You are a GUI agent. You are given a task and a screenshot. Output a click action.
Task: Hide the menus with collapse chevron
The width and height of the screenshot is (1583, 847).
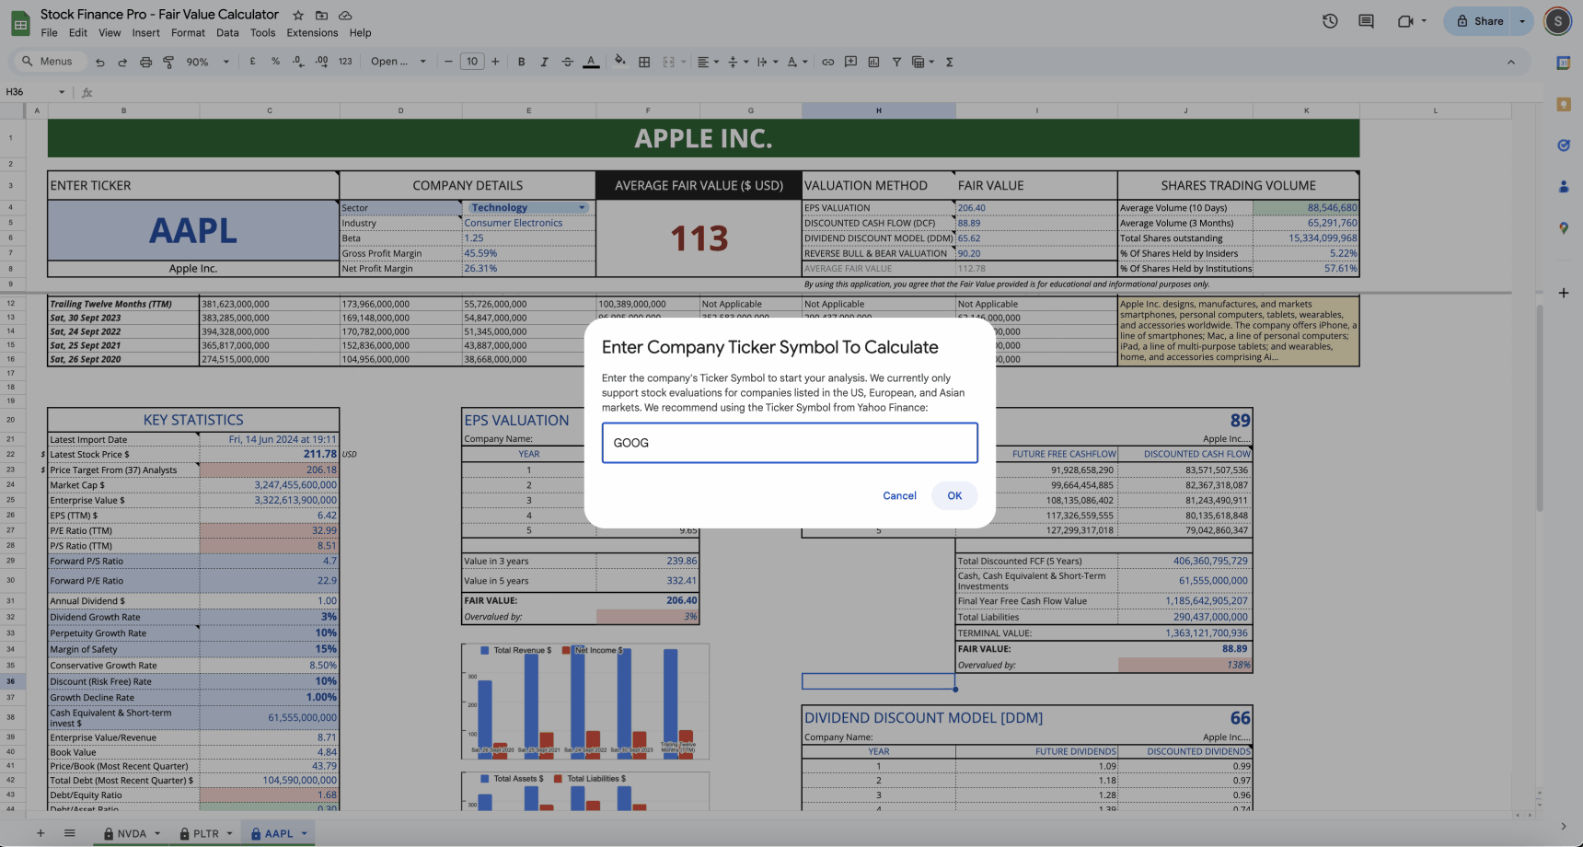1510,62
